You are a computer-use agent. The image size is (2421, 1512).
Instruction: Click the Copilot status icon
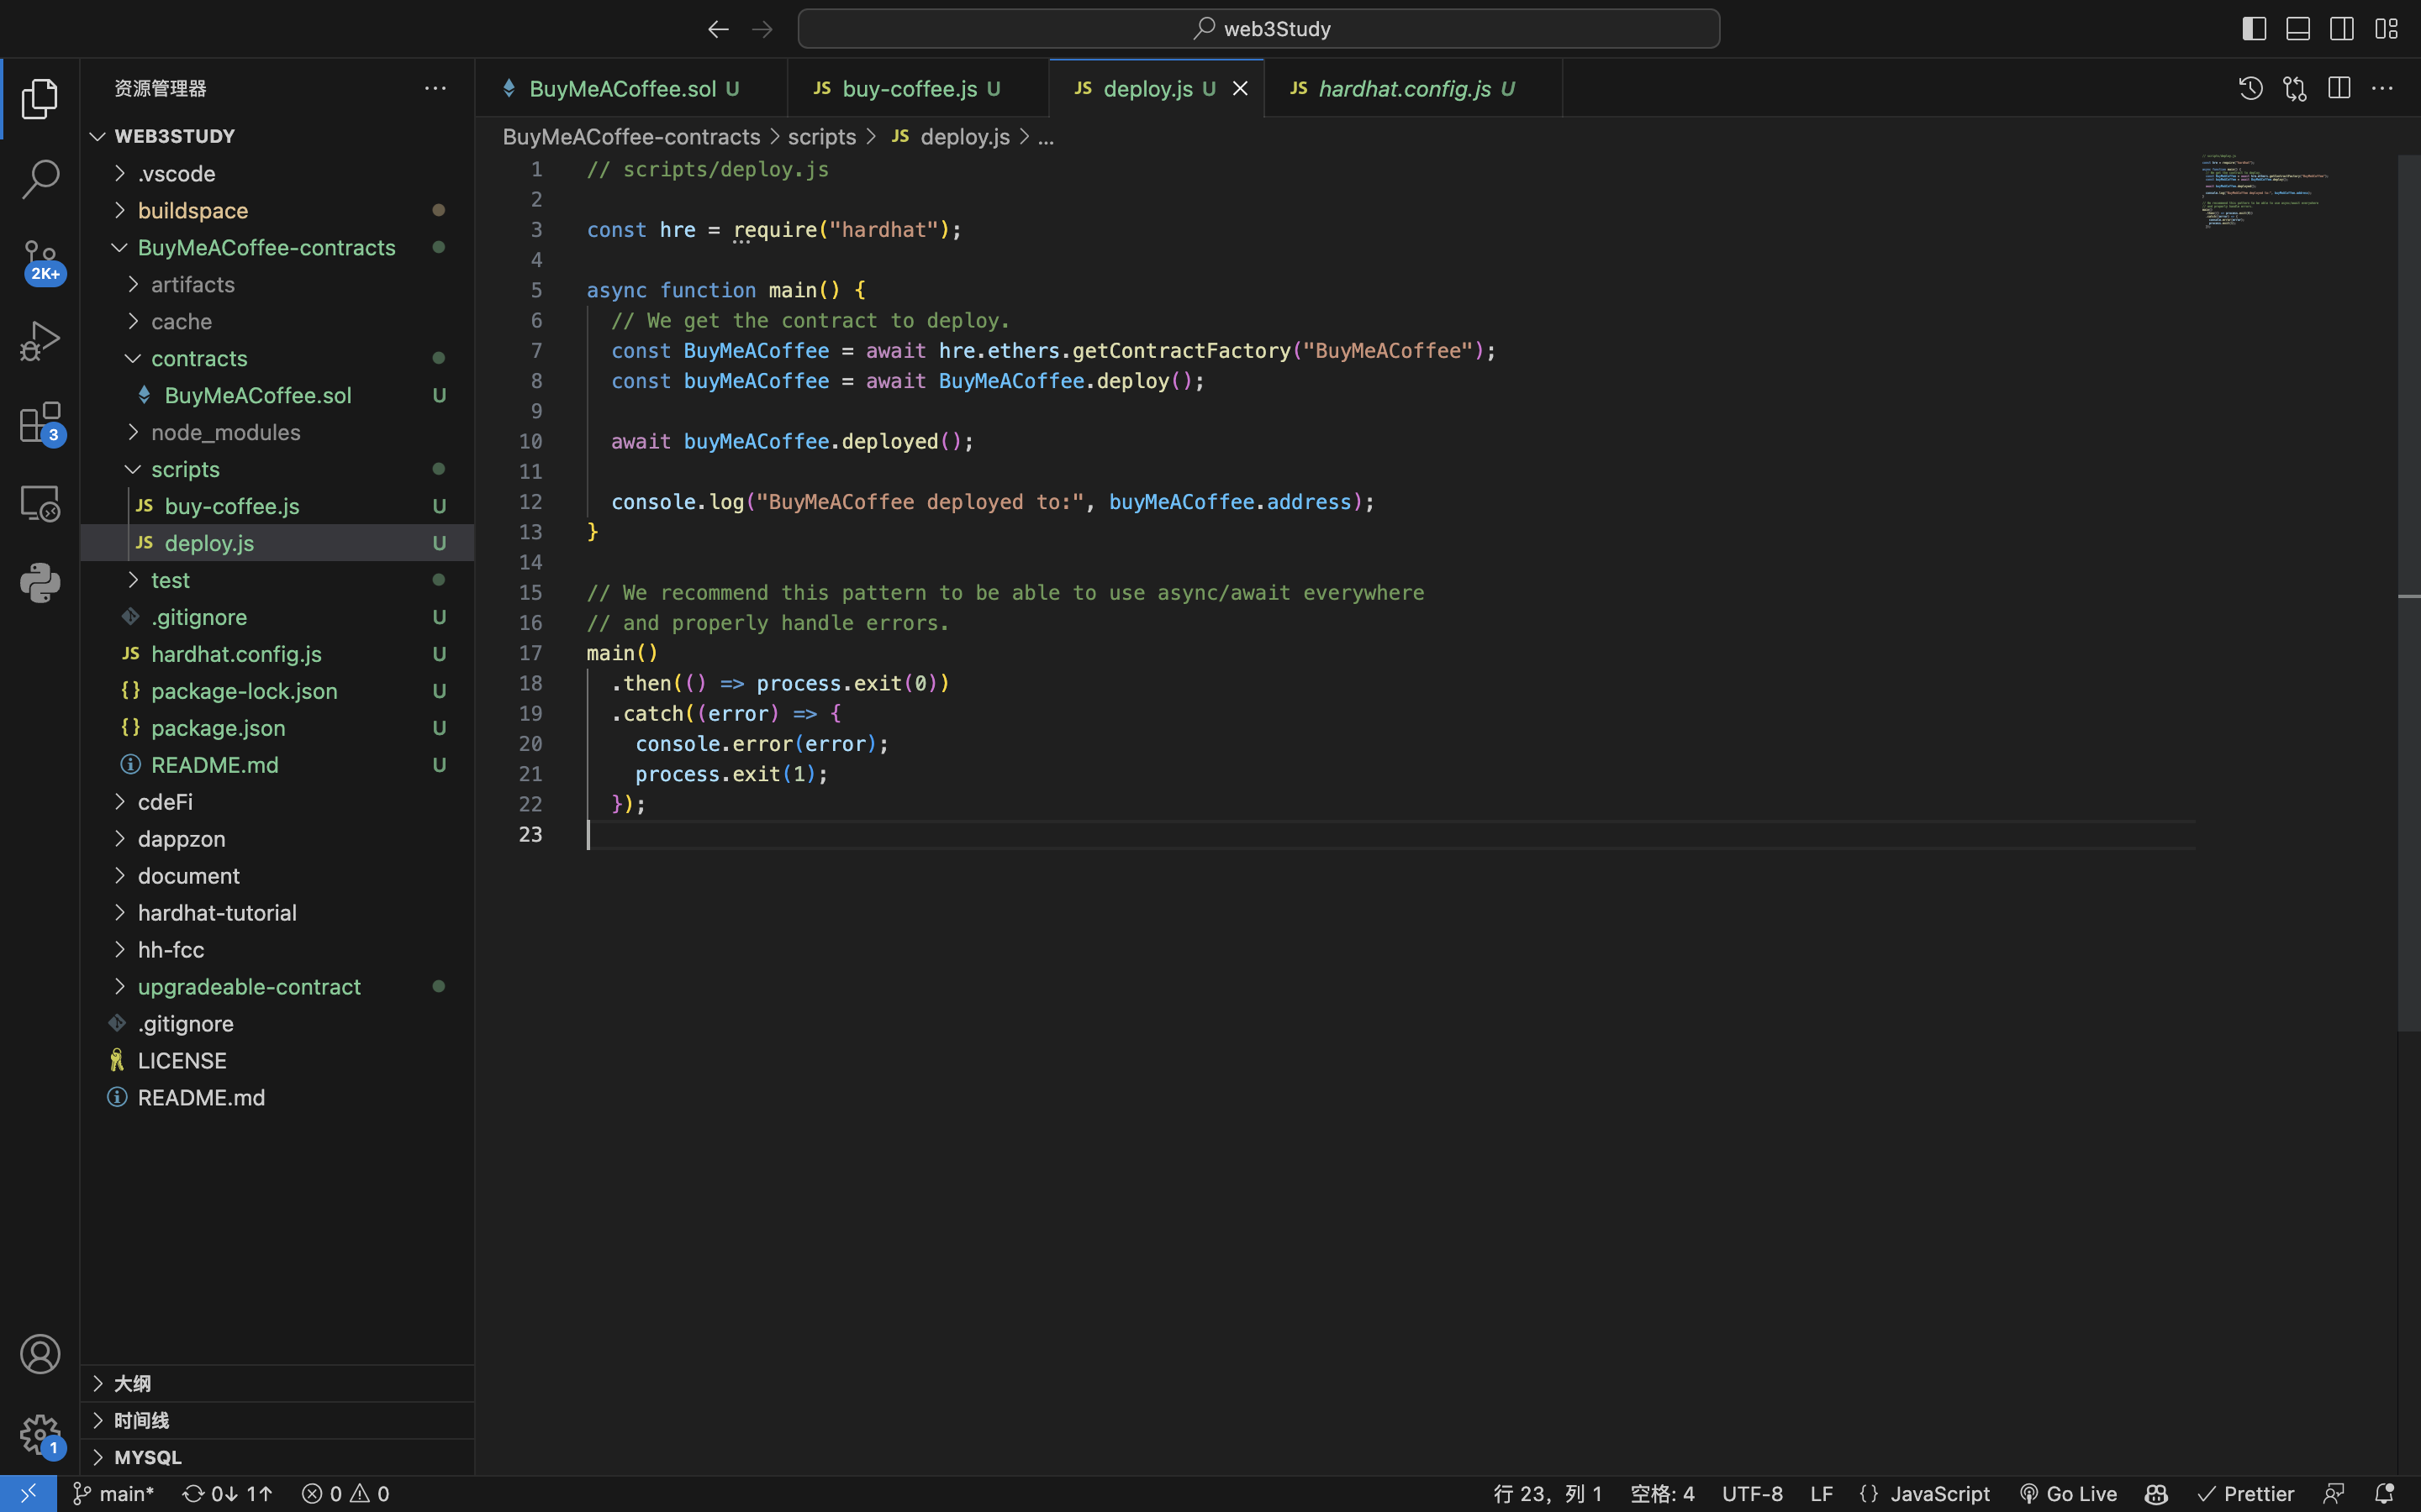tap(2157, 1493)
